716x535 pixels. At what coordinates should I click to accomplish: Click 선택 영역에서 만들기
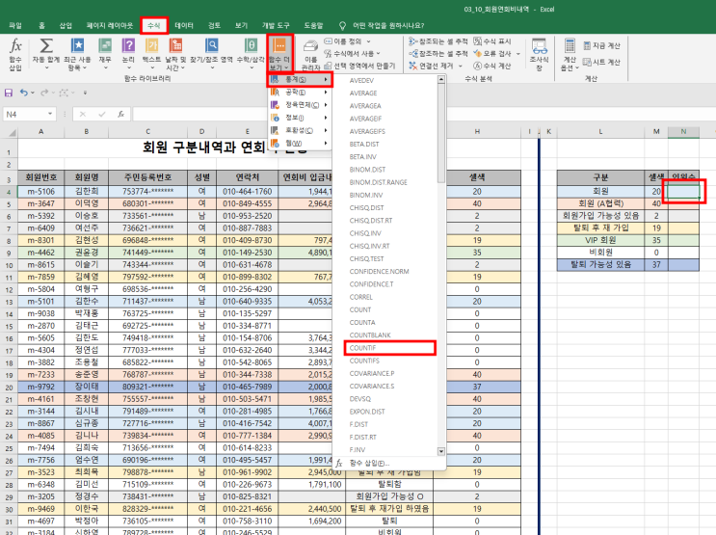(x=359, y=66)
